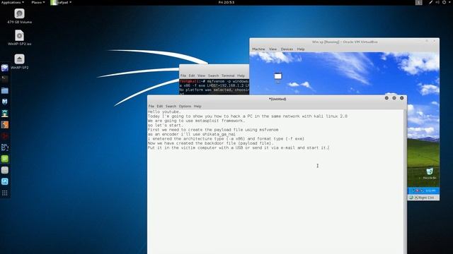Image resolution: width=453 pixels, height=254 pixels.
Task: Open the View menu in the terminal window
Action: click(201, 75)
